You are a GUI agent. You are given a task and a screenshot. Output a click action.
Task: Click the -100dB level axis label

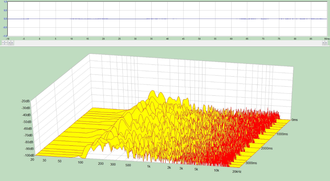pos(29,155)
